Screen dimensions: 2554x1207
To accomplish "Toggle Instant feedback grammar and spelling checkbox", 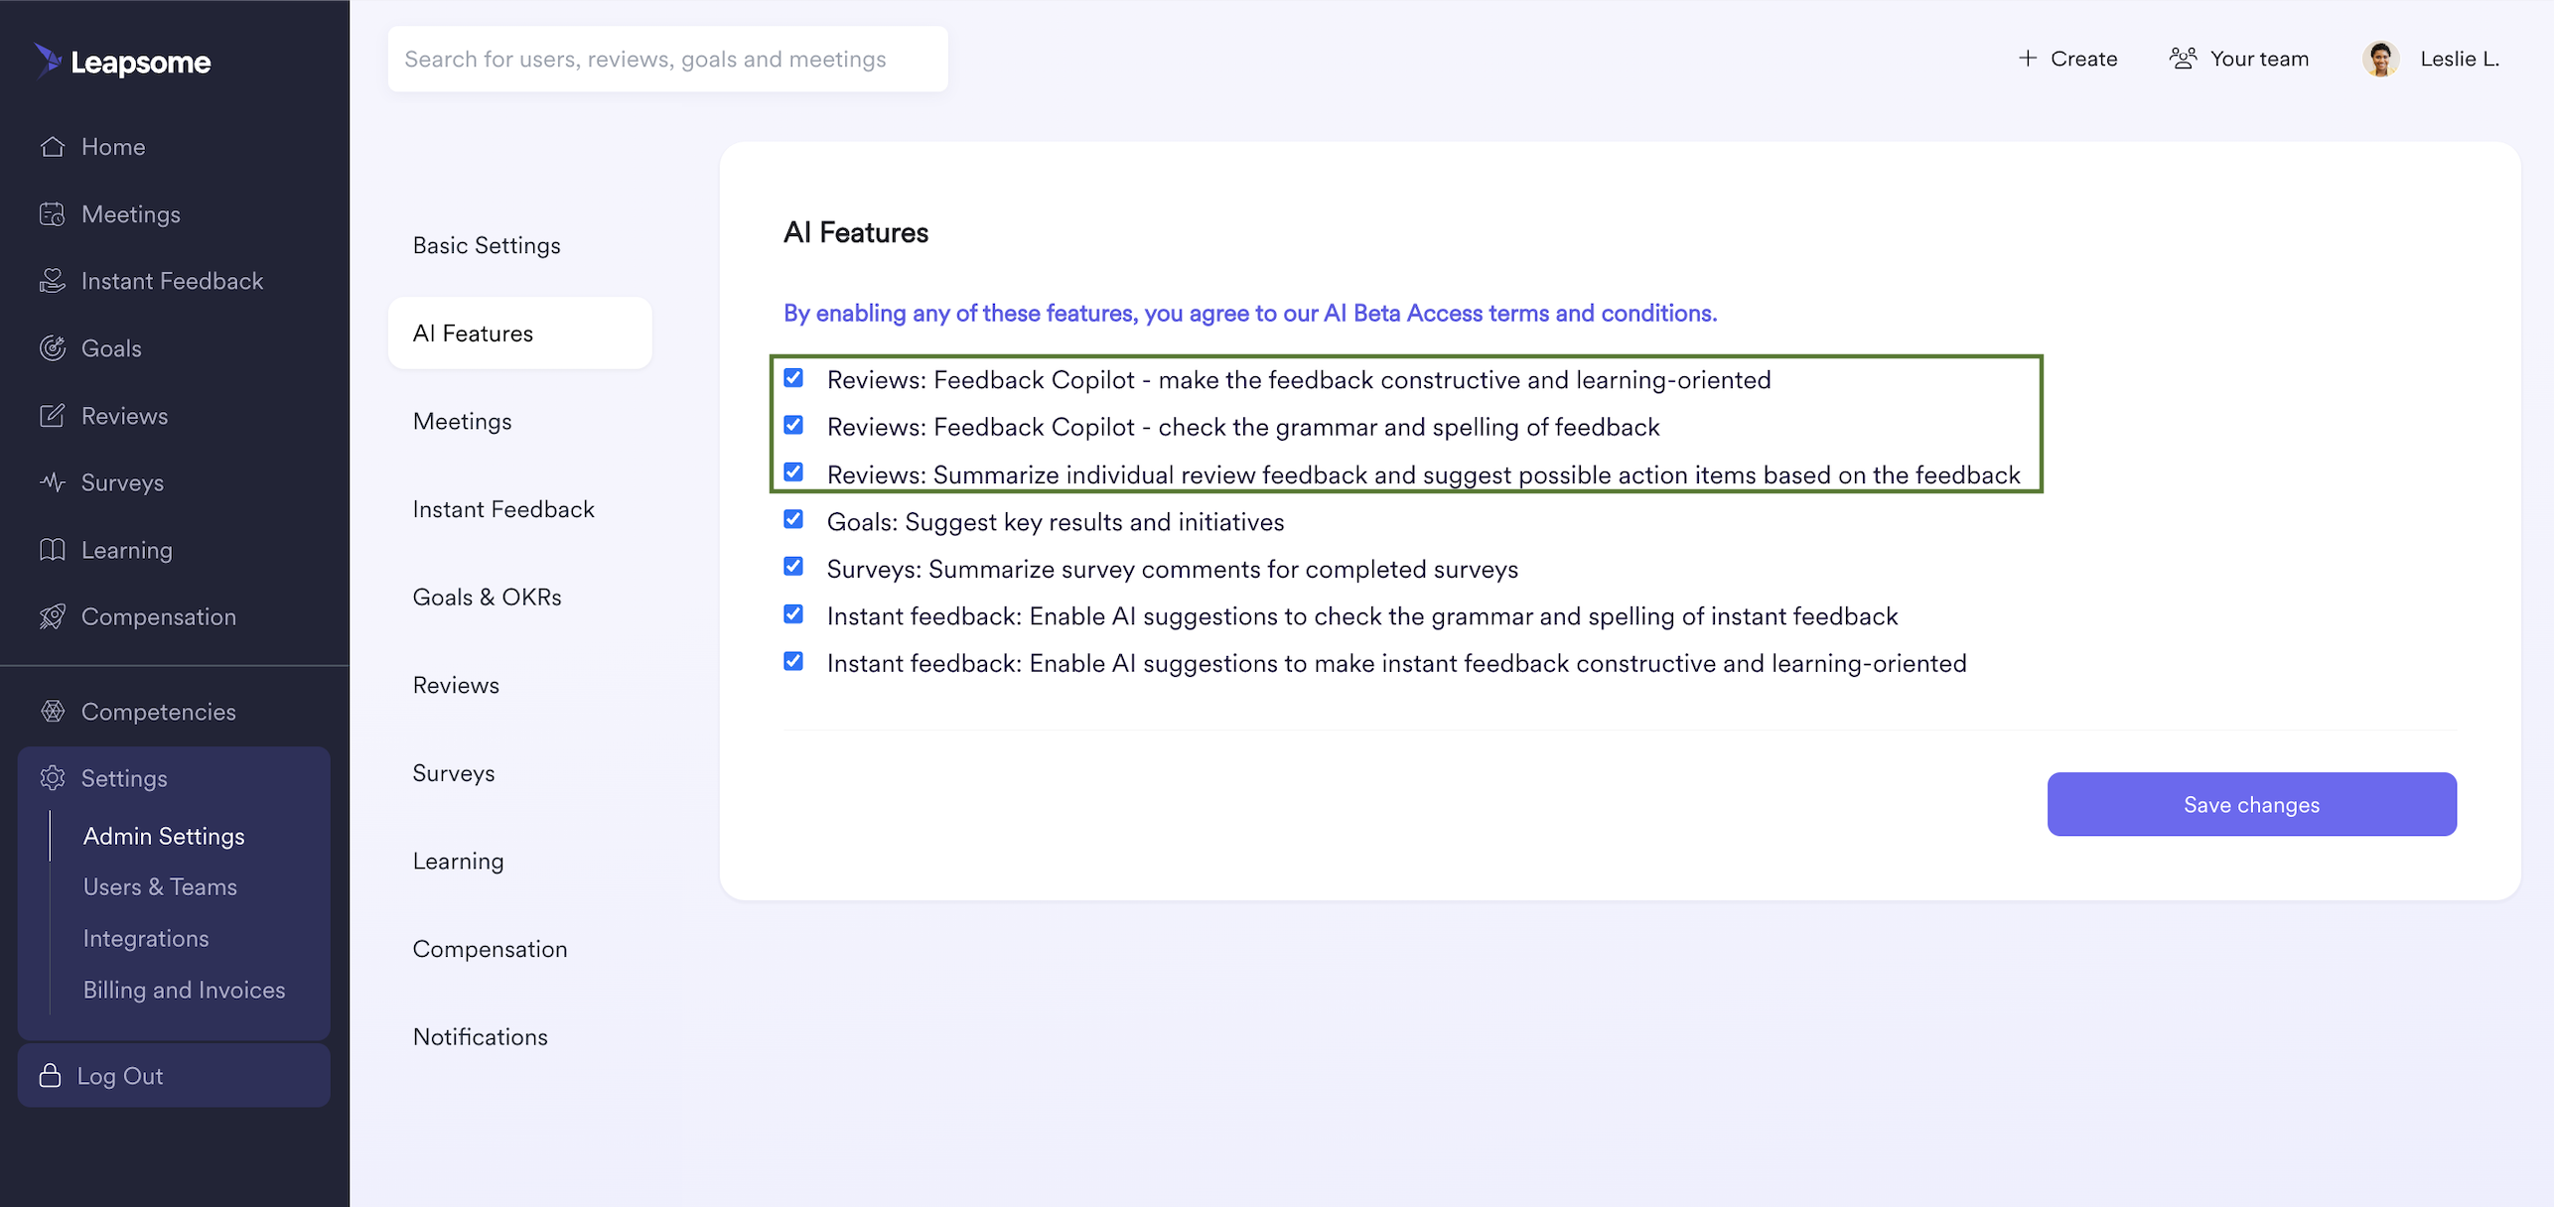I will tap(793, 614).
